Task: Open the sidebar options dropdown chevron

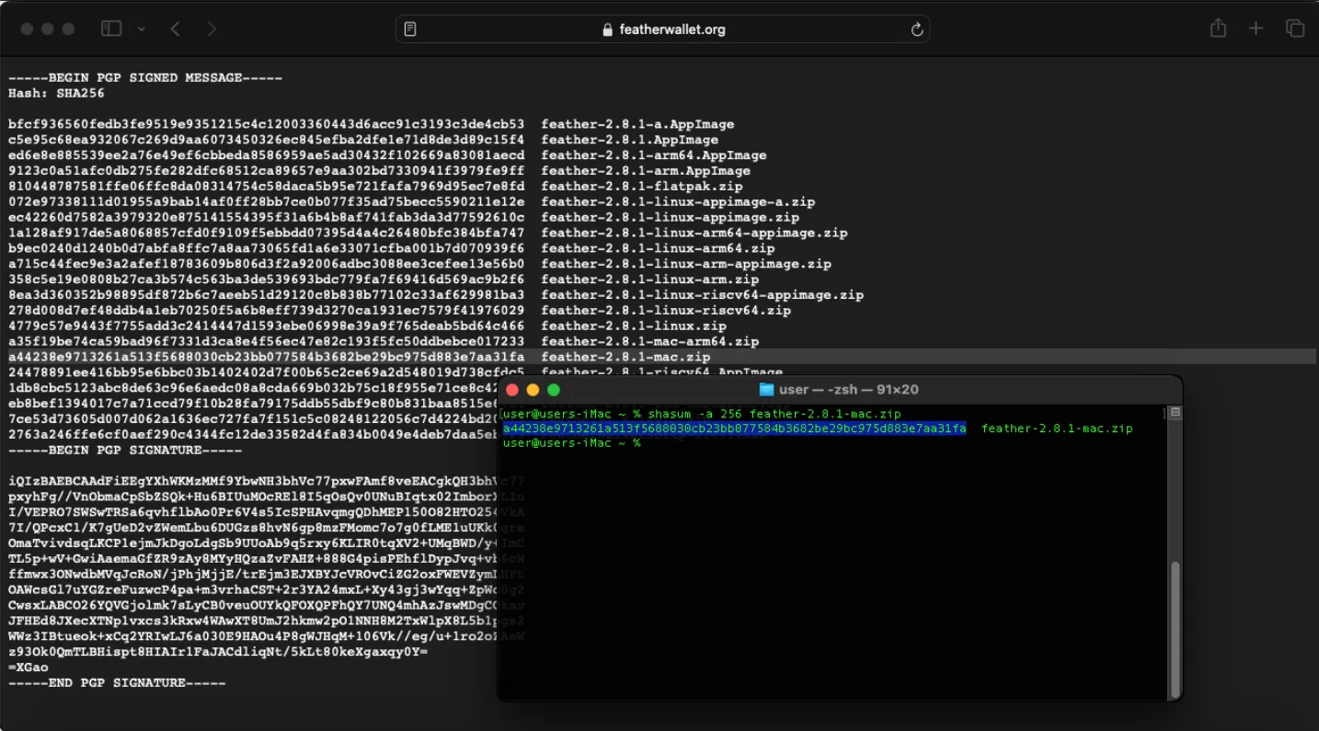Action: (141, 29)
